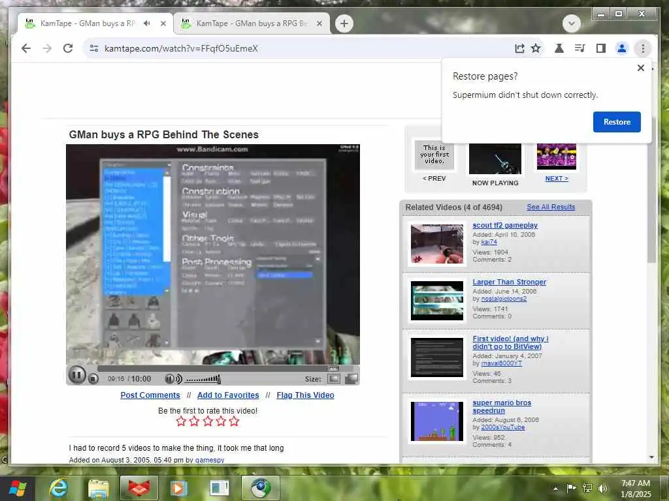
Task: Rate the video five stars
Action: (234, 421)
